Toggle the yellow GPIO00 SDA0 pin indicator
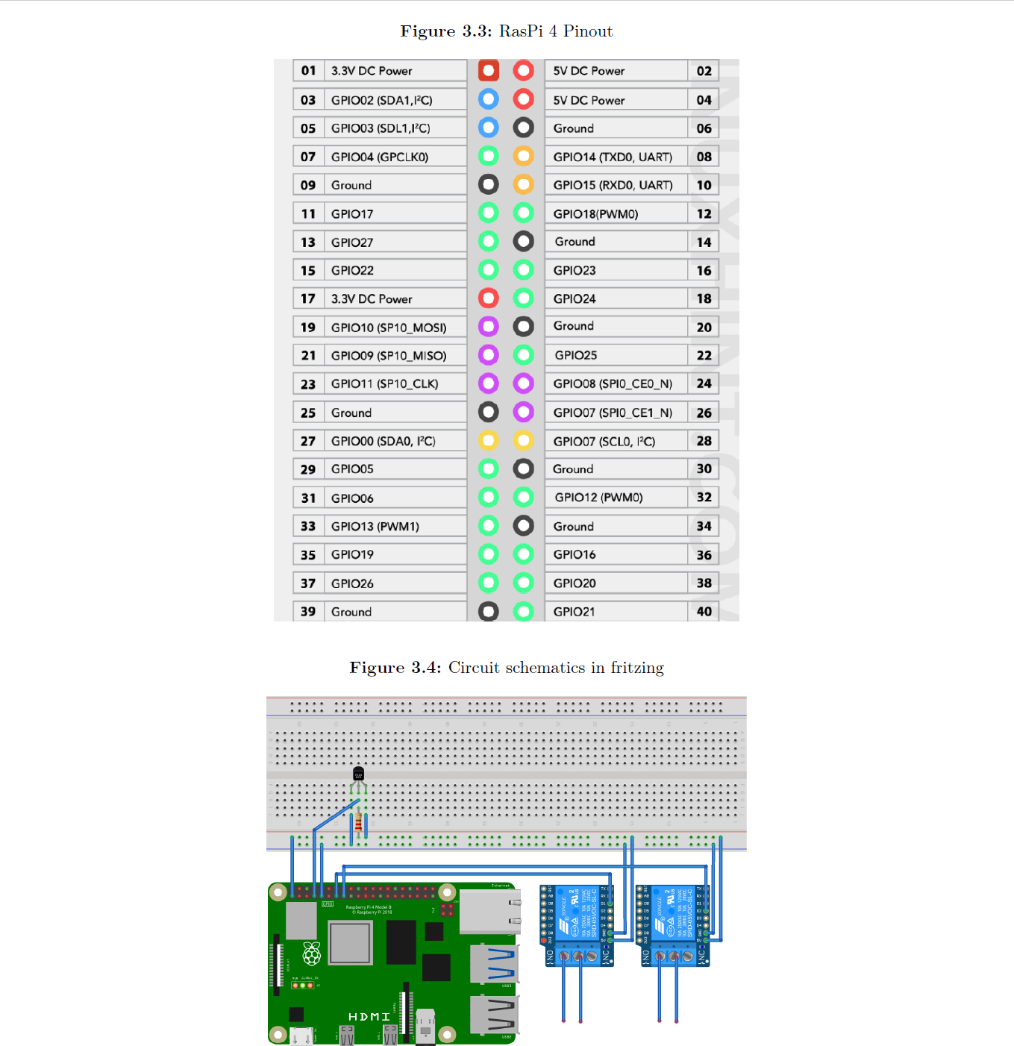 (x=489, y=440)
